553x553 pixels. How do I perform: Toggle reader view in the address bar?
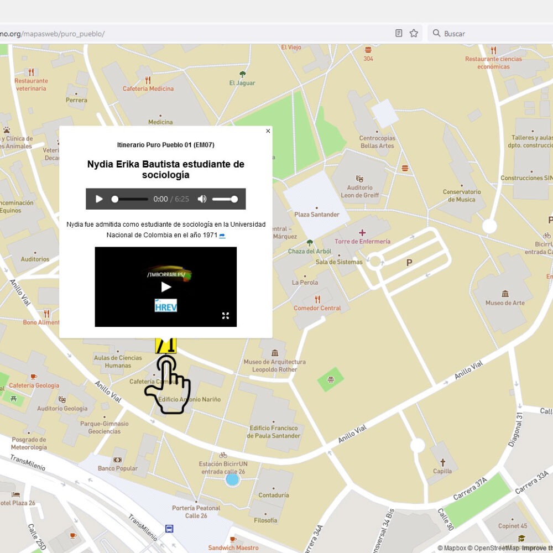[x=399, y=33]
